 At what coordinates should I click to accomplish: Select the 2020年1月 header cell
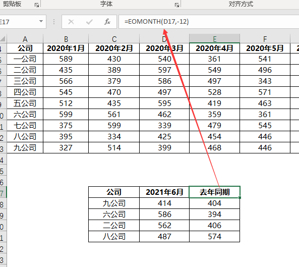[66, 48]
